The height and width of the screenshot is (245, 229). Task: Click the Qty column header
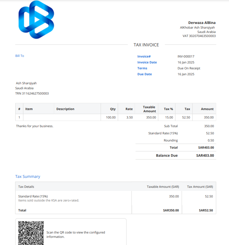113,109
